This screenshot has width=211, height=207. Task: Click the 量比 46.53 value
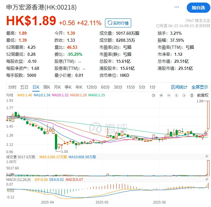click(x=72, y=47)
